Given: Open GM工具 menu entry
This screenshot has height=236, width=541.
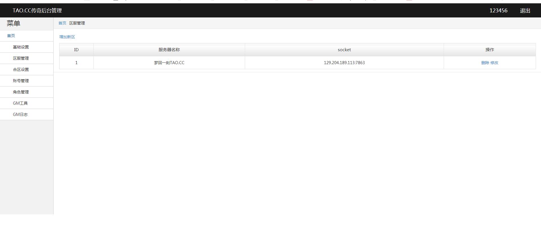Looking at the screenshot, I should [x=20, y=103].
